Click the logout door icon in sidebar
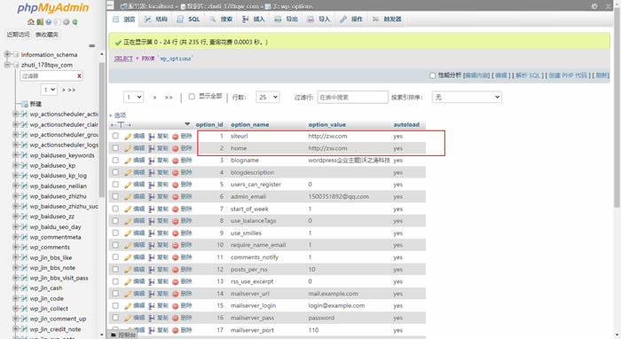Image resolution: width=621 pixels, height=339 pixels. [x=40, y=22]
